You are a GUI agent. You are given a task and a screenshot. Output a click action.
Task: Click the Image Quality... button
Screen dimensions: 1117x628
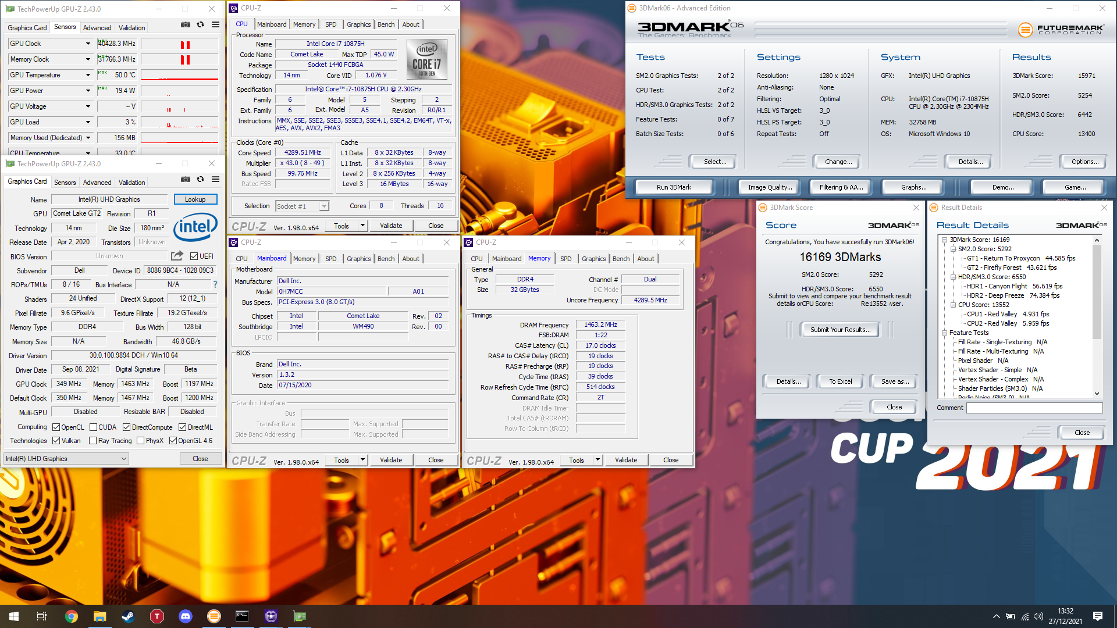(x=770, y=187)
